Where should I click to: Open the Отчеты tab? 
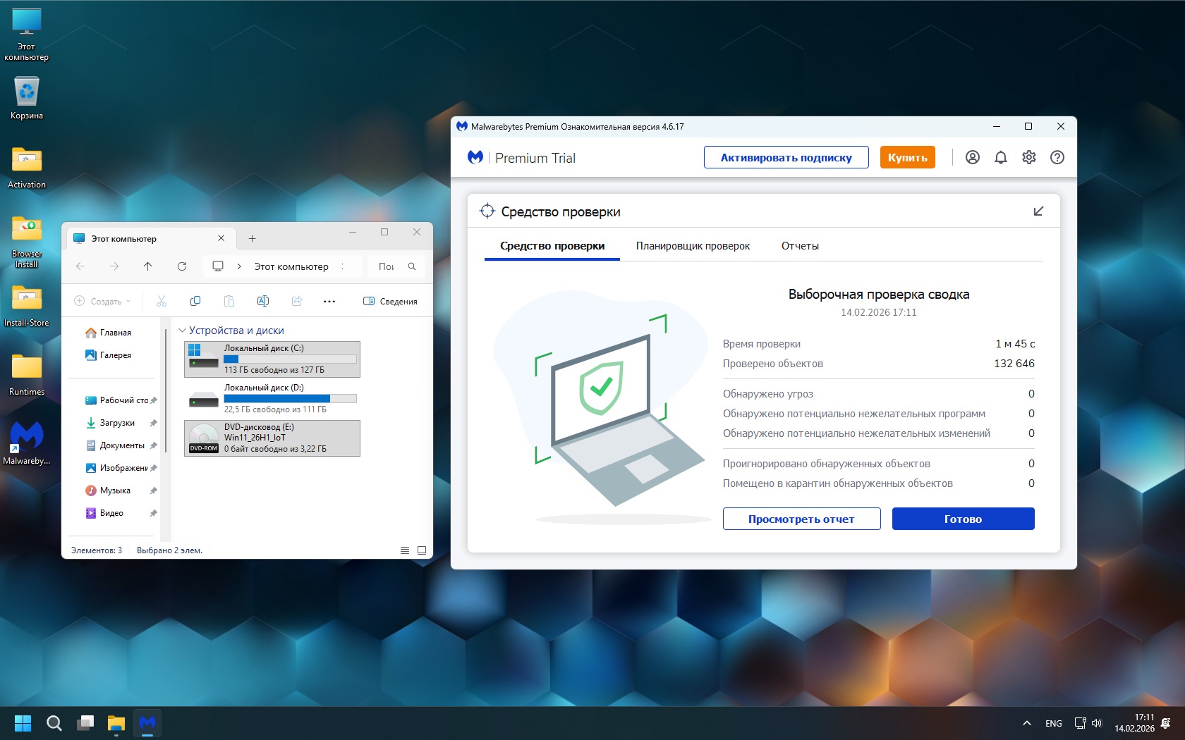point(800,246)
